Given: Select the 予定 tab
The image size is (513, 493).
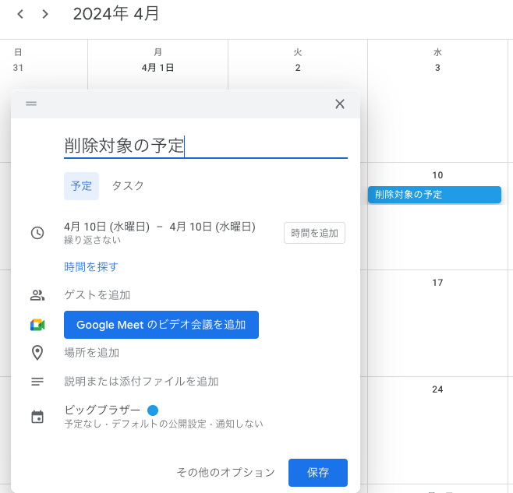Looking at the screenshot, I should (81, 186).
